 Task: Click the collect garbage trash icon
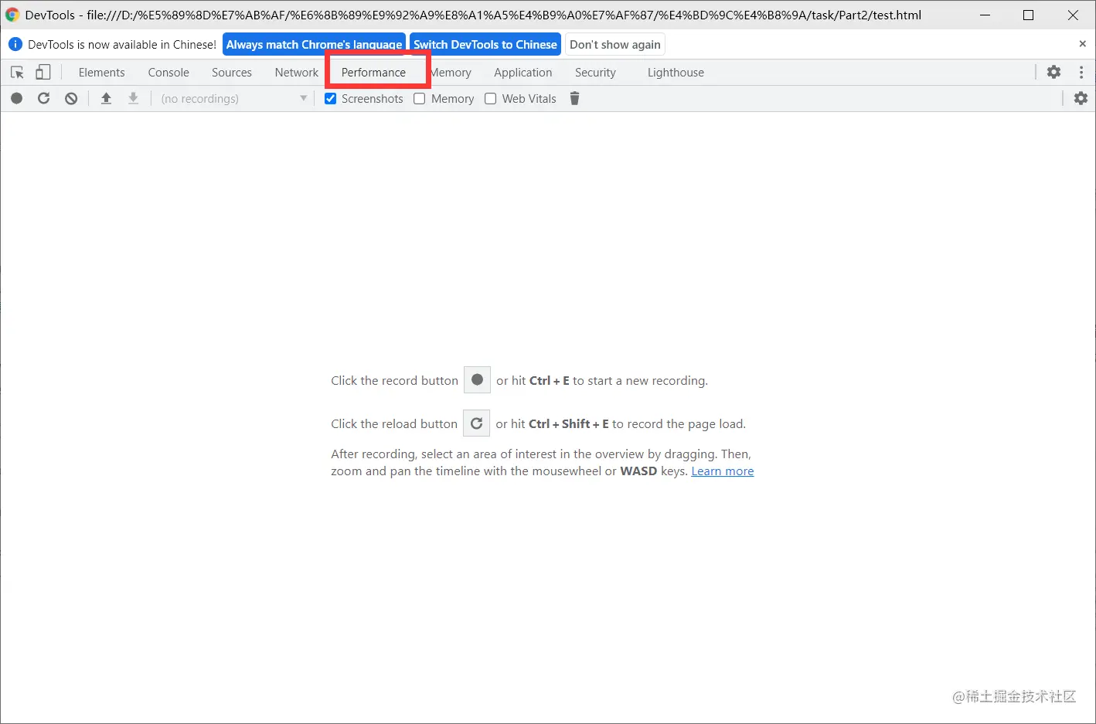[574, 98]
